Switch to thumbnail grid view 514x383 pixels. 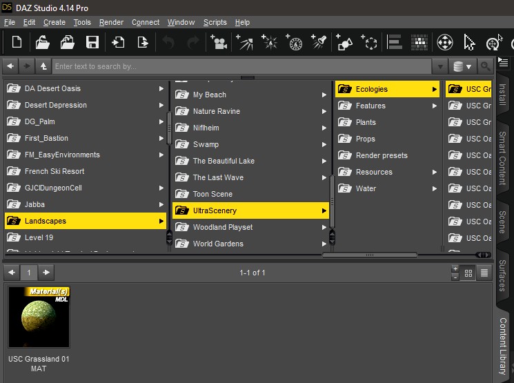point(468,273)
